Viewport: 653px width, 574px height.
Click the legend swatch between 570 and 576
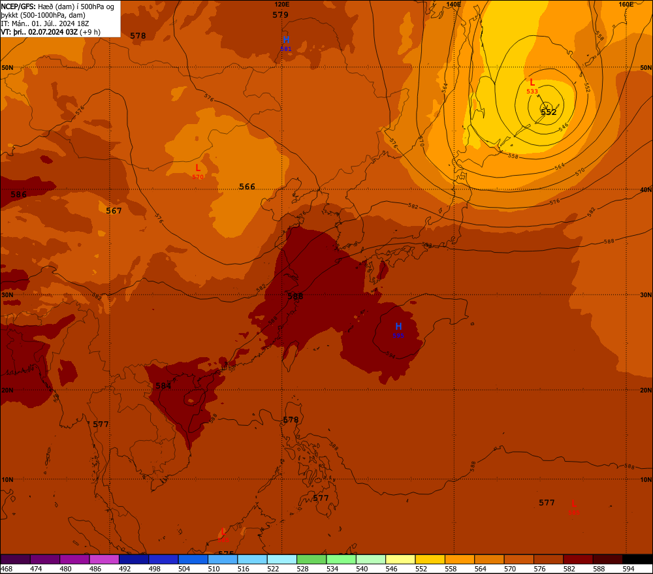tap(518, 559)
